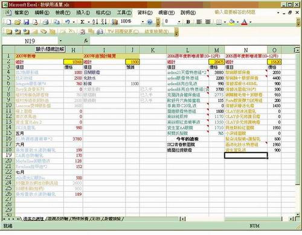Open the 視窗(W) menu
302x235 pixels.
coord(166,13)
